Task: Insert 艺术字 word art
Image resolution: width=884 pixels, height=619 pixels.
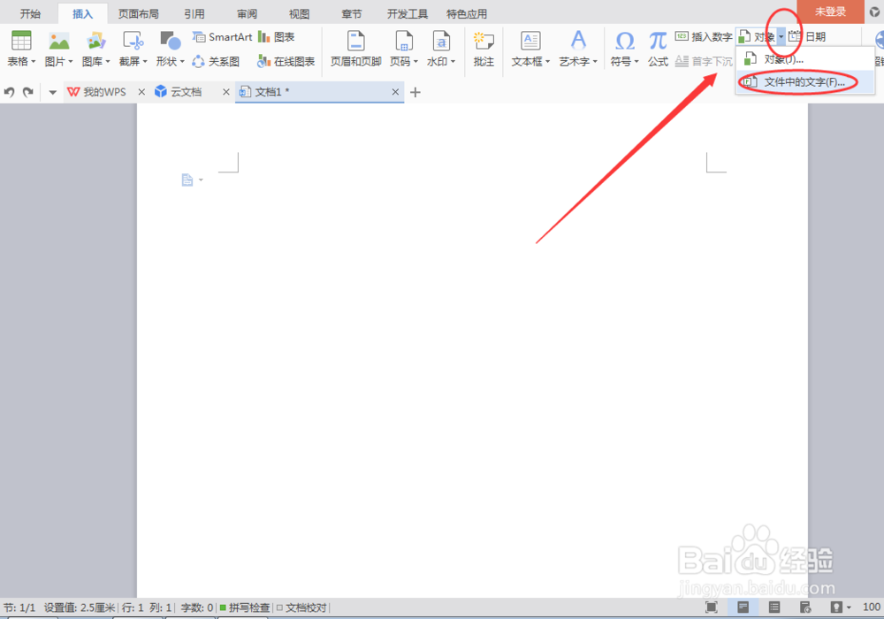Action: [578, 42]
